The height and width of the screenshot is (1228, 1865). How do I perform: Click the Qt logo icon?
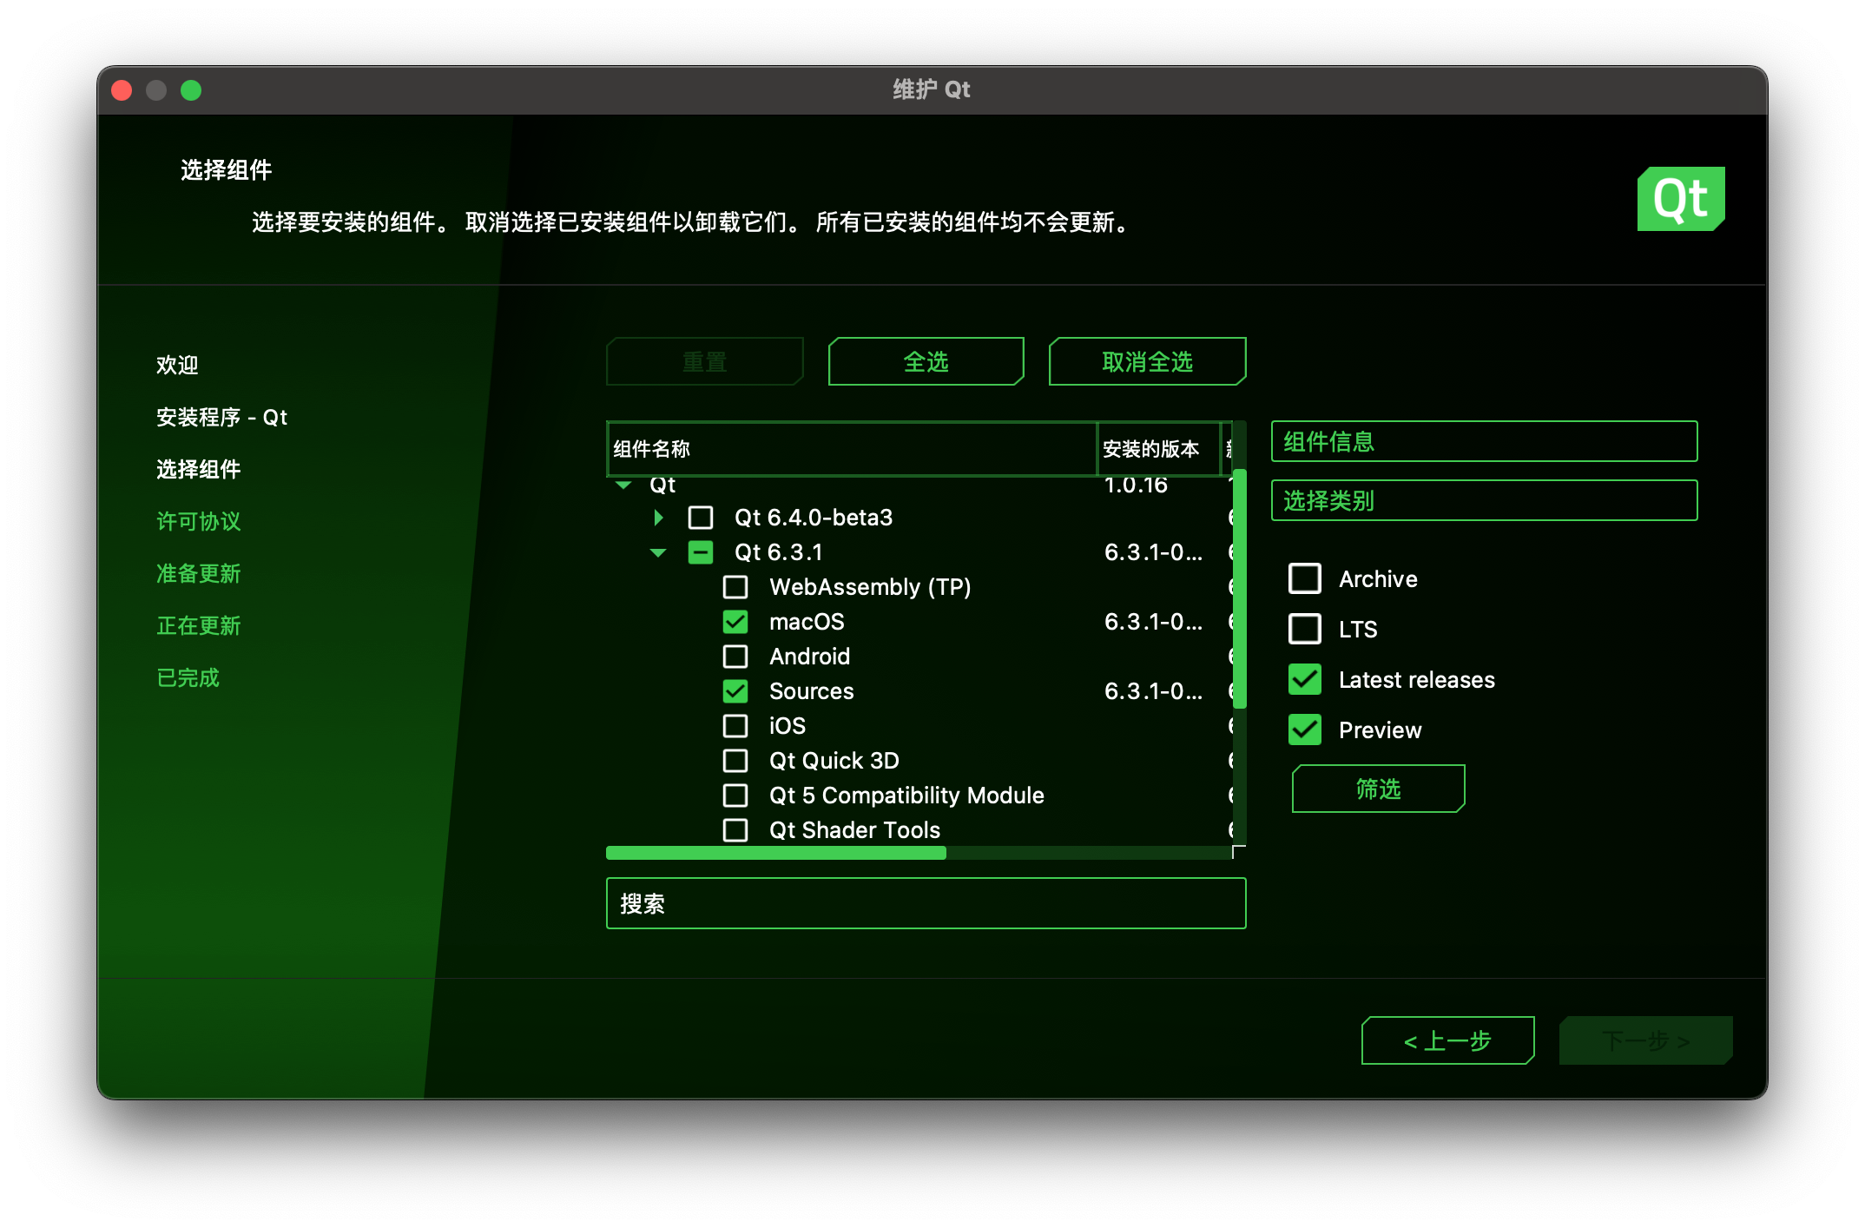[x=1680, y=199]
